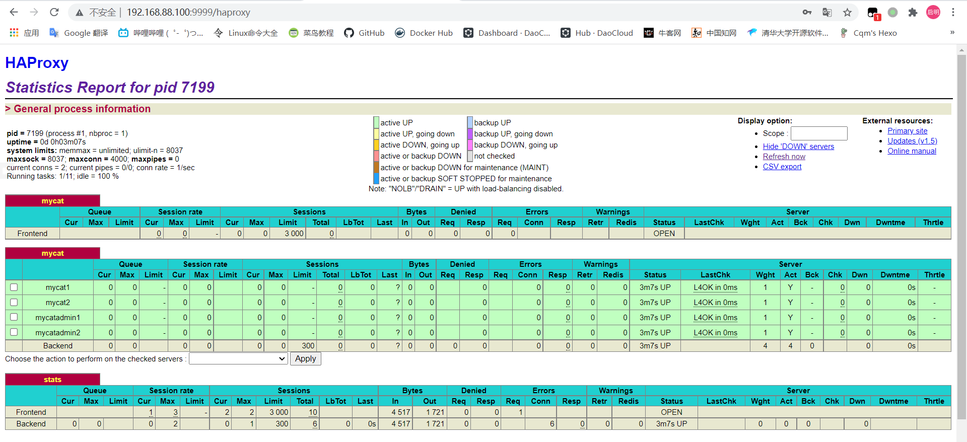Open the Cqm's Hexo bookmark
967x442 pixels.
[868, 33]
